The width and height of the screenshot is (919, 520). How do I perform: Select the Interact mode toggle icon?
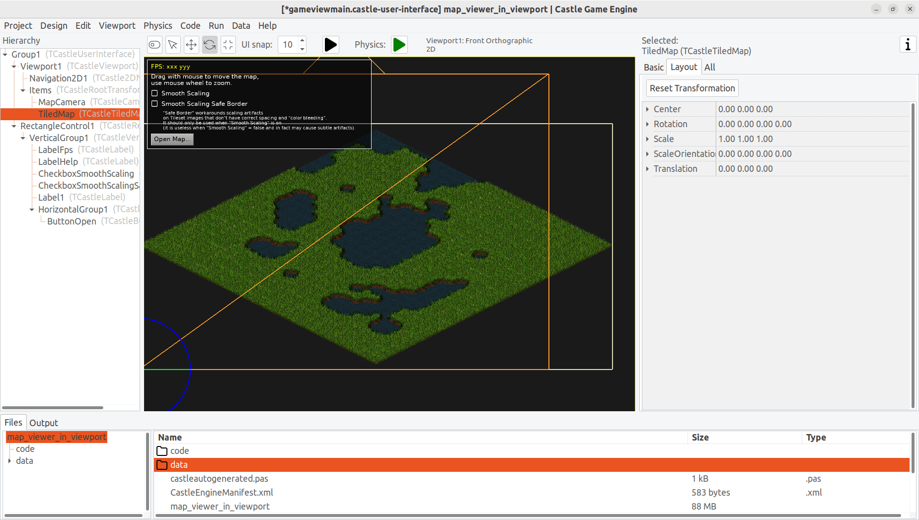click(154, 45)
